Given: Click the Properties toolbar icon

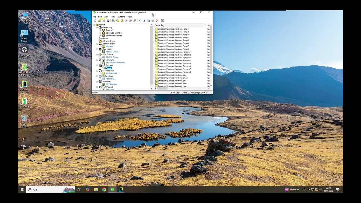Looking at the screenshot, I should click(135, 21).
